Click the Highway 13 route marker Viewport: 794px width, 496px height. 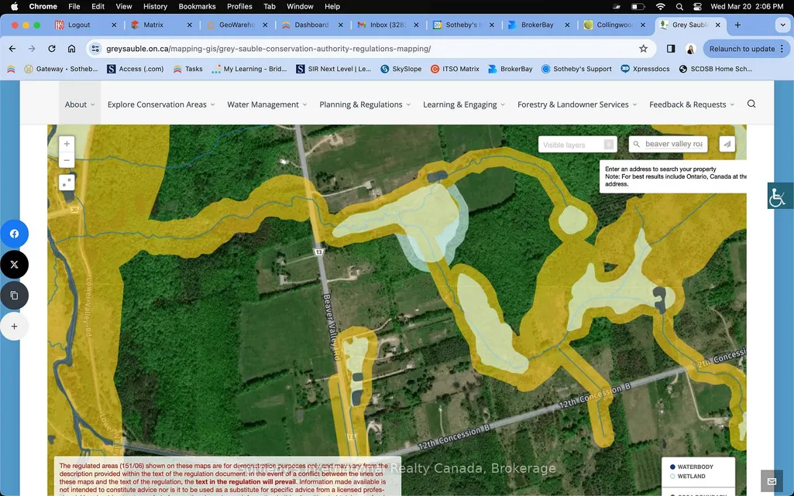click(x=318, y=251)
